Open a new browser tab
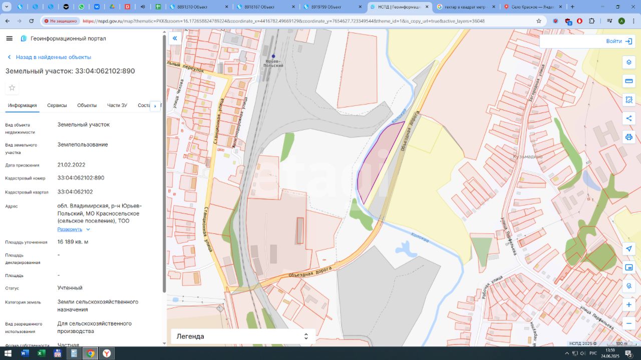The height and width of the screenshot is (360, 641). (x=572, y=7)
